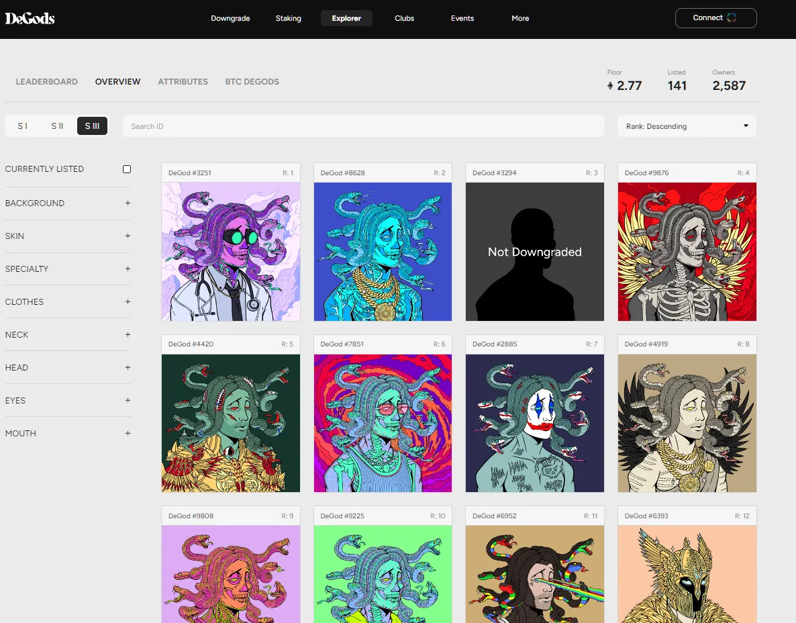This screenshot has height=623, width=796.
Task: Click the 'DeGod #4420' title text
Action: (191, 344)
